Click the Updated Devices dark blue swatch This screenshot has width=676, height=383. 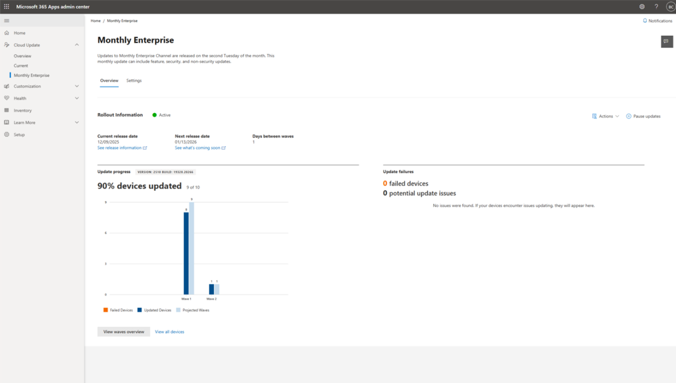[139, 310]
